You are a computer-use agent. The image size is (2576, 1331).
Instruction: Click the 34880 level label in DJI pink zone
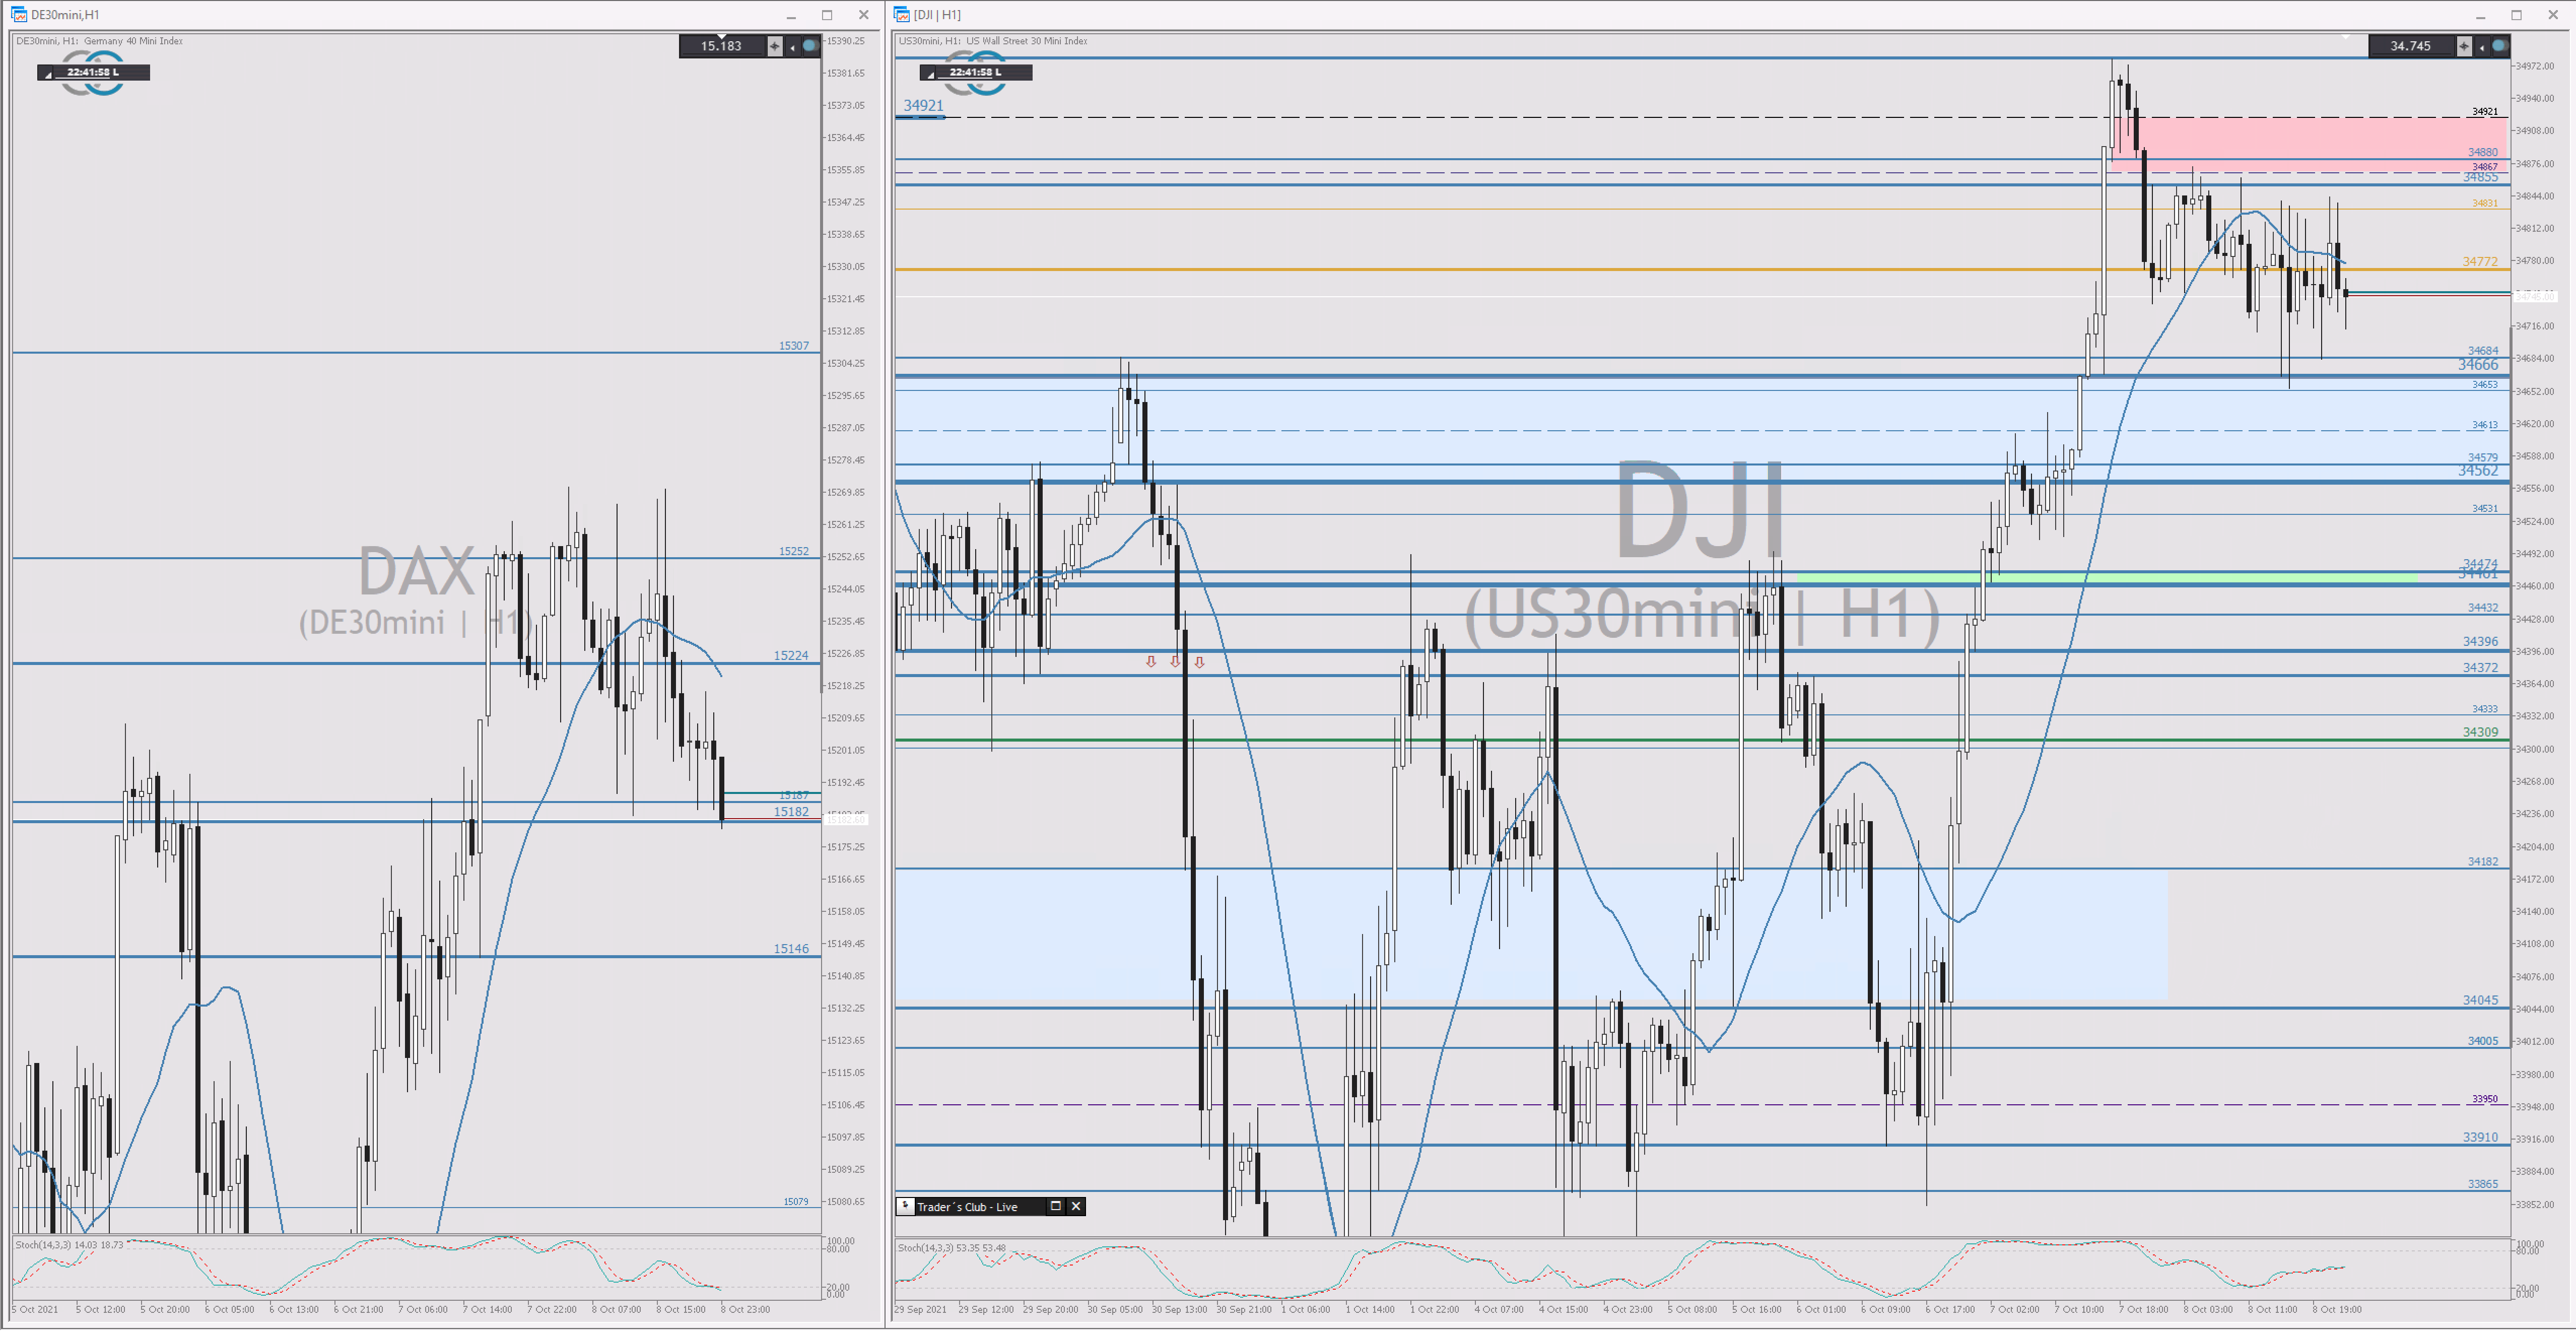2483,153
